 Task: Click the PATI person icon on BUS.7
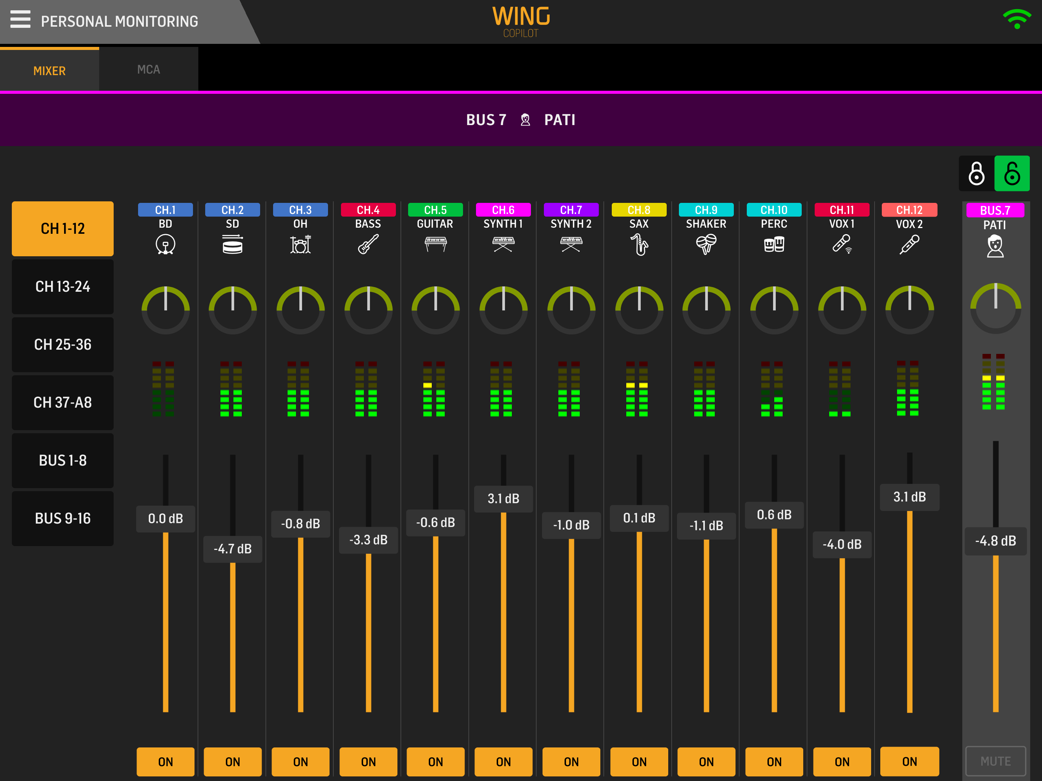[x=995, y=246]
